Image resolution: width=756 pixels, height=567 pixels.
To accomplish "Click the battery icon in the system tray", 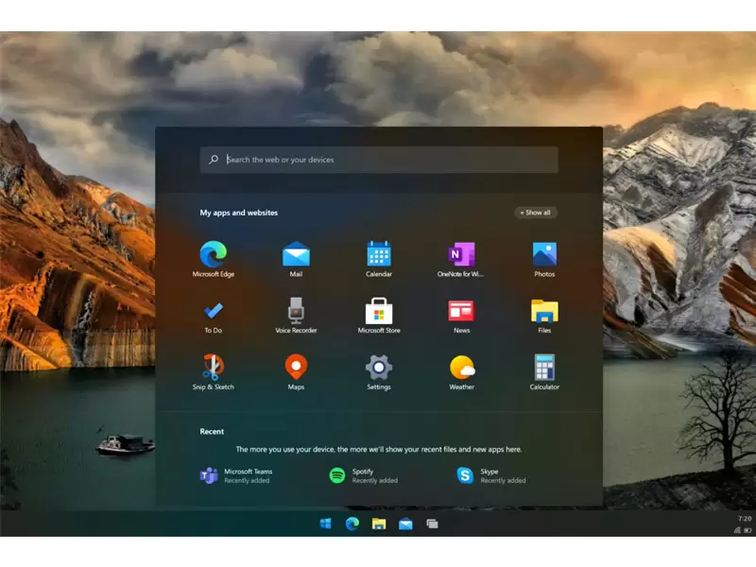I will pos(747,530).
